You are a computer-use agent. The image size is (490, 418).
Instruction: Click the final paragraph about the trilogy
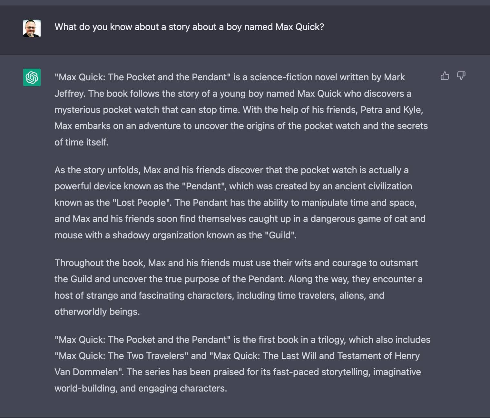(242, 364)
